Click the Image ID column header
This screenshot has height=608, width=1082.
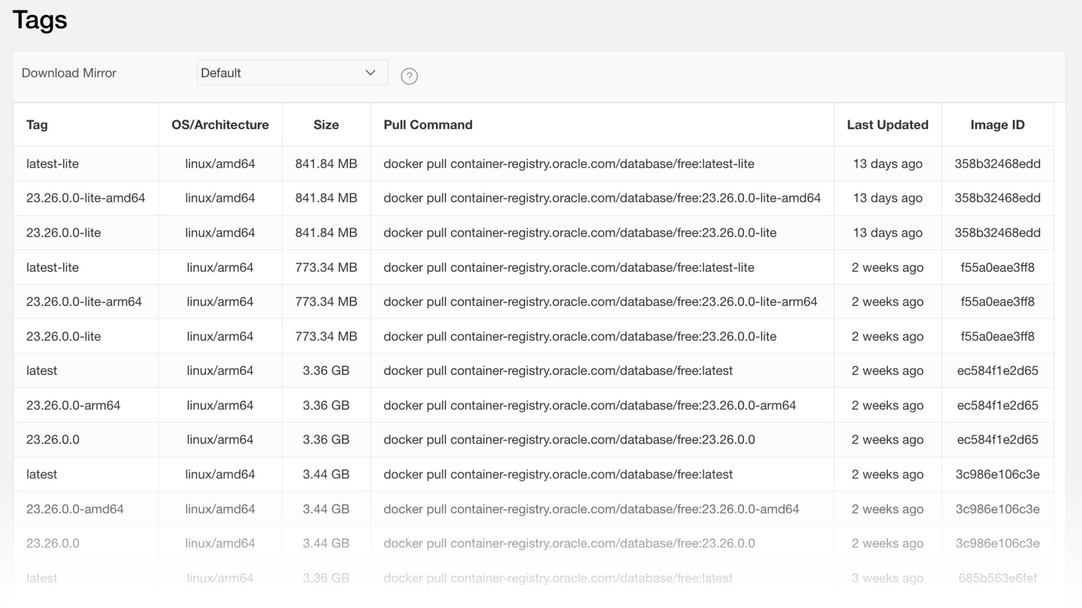point(997,125)
